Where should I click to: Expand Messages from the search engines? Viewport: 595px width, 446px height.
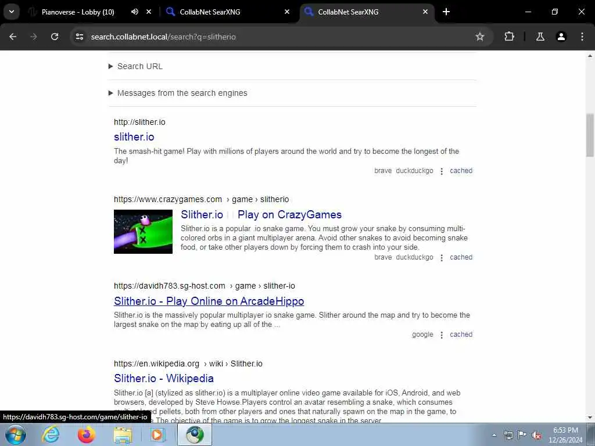pos(178,93)
